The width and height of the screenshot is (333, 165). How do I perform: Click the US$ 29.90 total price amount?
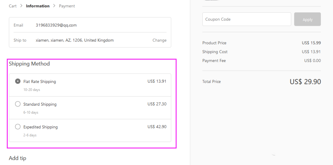(305, 82)
